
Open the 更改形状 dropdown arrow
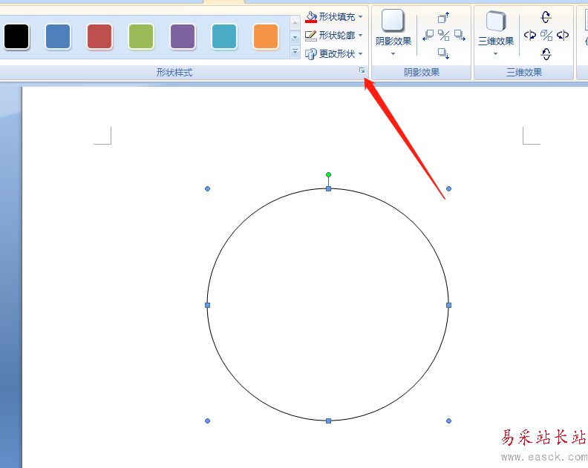[x=360, y=54]
